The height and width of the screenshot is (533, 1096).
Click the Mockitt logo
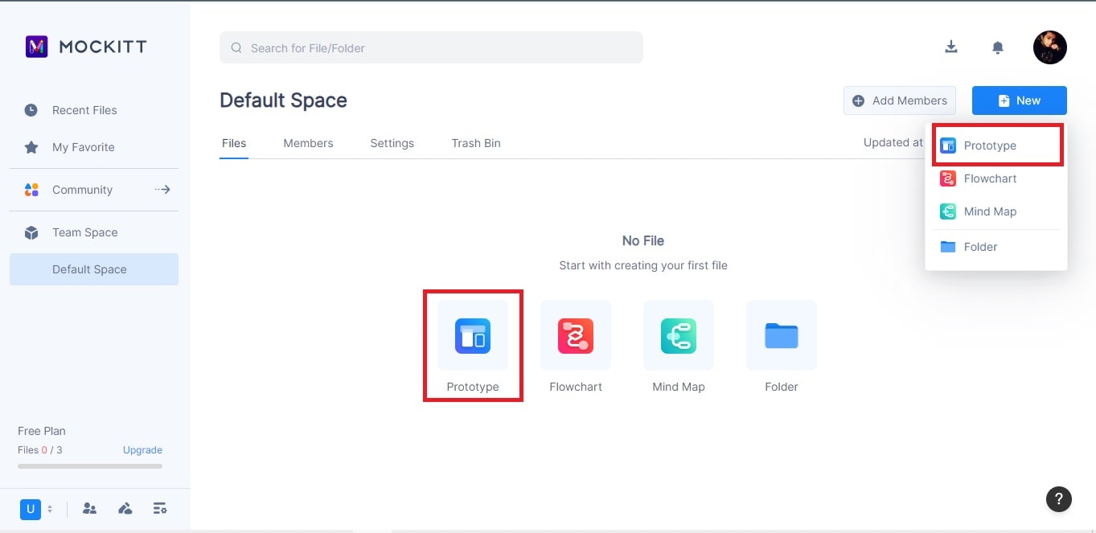(x=86, y=47)
